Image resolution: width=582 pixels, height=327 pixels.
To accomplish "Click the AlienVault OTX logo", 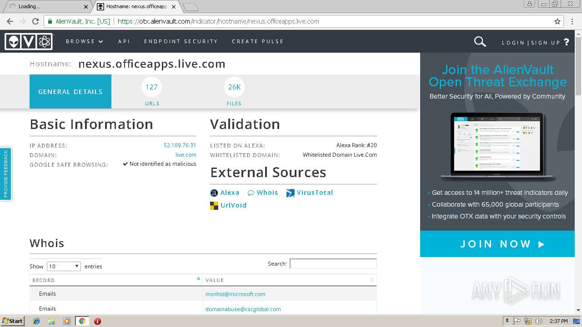I will (29, 41).
